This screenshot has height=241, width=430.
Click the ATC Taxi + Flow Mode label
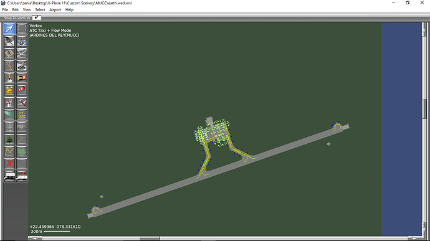(50, 31)
